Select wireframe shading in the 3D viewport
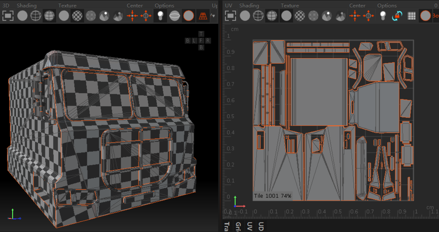Viewport: 439px width, 232px height. (x=36, y=16)
